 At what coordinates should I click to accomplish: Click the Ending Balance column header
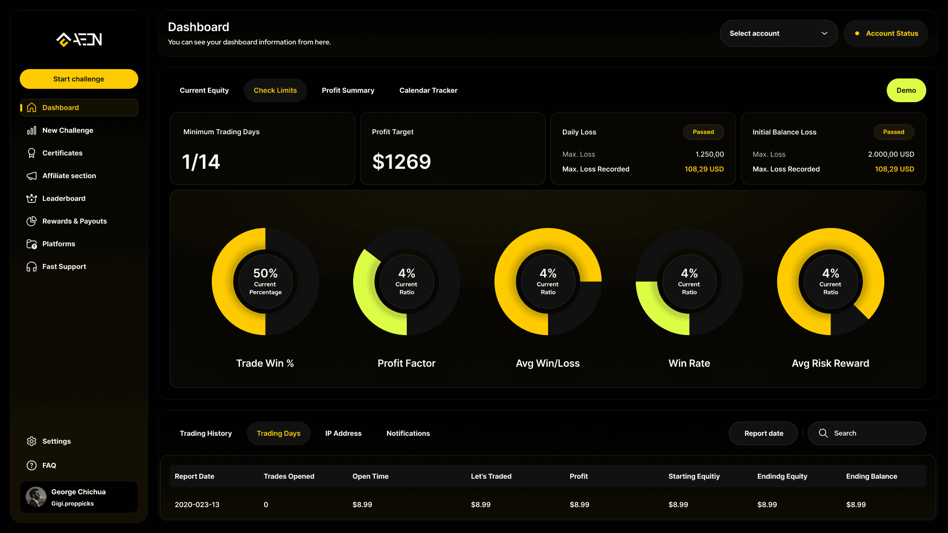[x=871, y=476]
